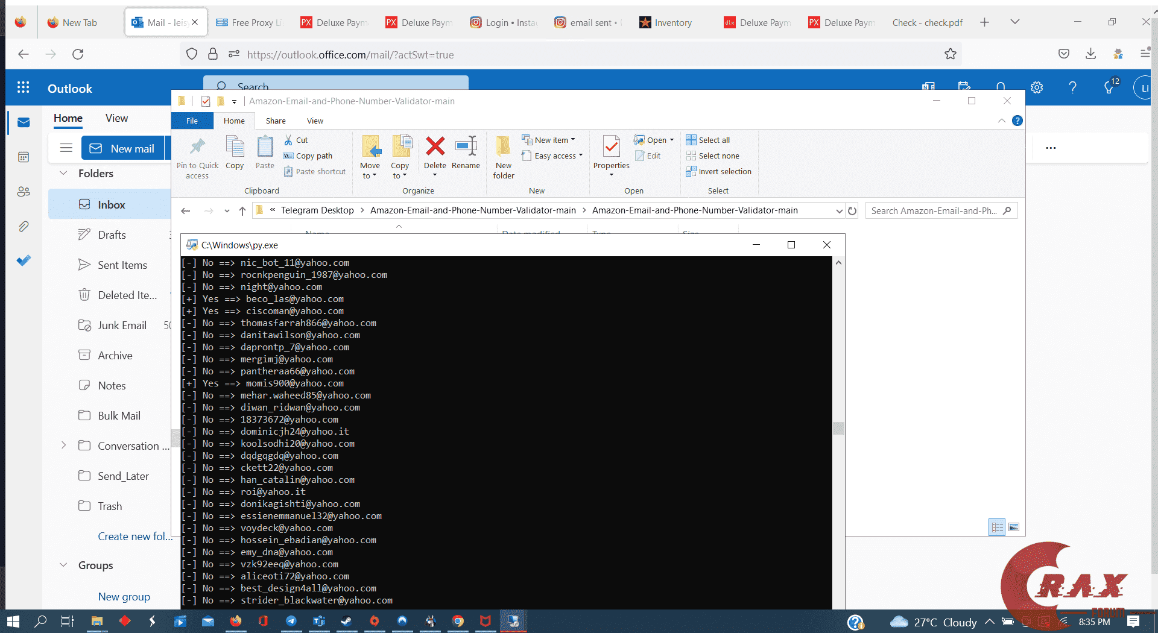
Task: Collapse the Folders section in Outlook
Action: pos(63,174)
